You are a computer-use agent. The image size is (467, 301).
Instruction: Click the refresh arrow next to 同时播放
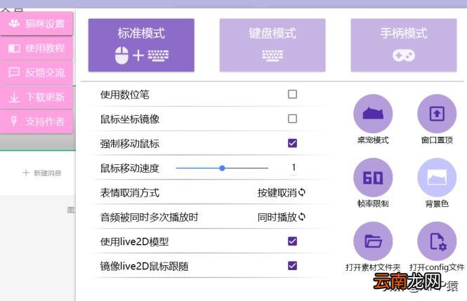(x=302, y=217)
